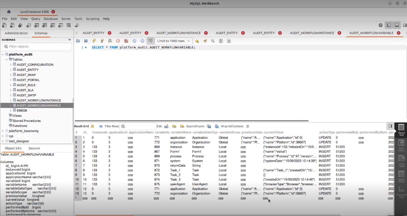Export recordset to external file icon

pyautogui.click(x=209, y=127)
